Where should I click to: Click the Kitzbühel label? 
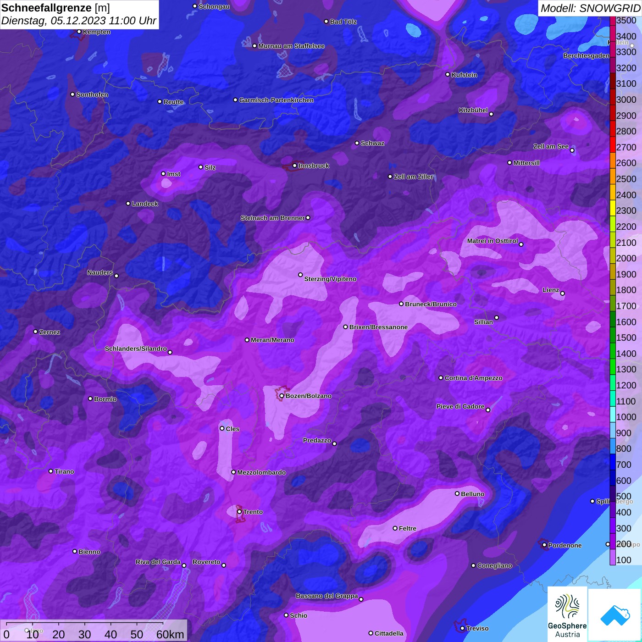pyautogui.click(x=473, y=110)
